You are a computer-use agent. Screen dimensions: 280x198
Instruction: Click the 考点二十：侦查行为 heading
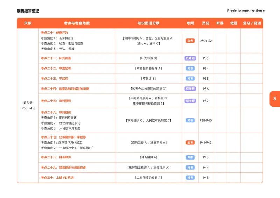point(54,33)
